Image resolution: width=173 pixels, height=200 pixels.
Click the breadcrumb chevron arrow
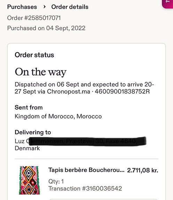point(44,7)
